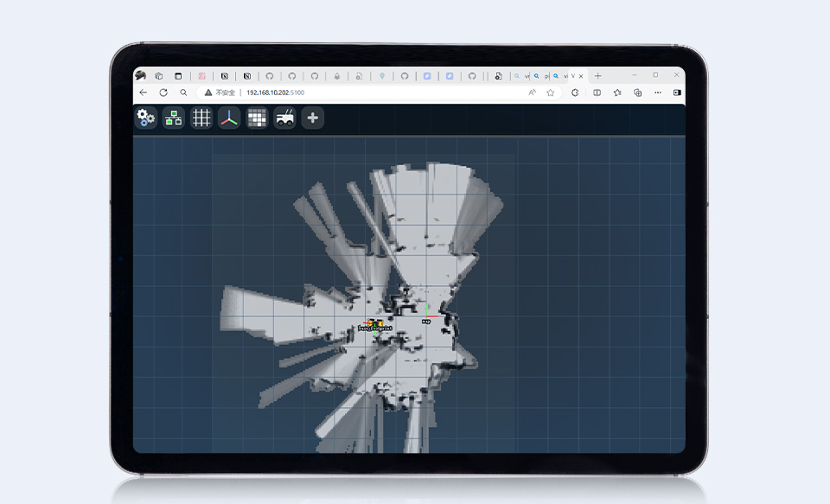Open the TF axes frames widget

(x=229, y=118)
